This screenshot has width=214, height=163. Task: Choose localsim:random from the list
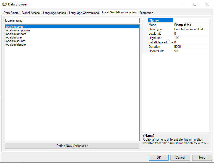16,34
